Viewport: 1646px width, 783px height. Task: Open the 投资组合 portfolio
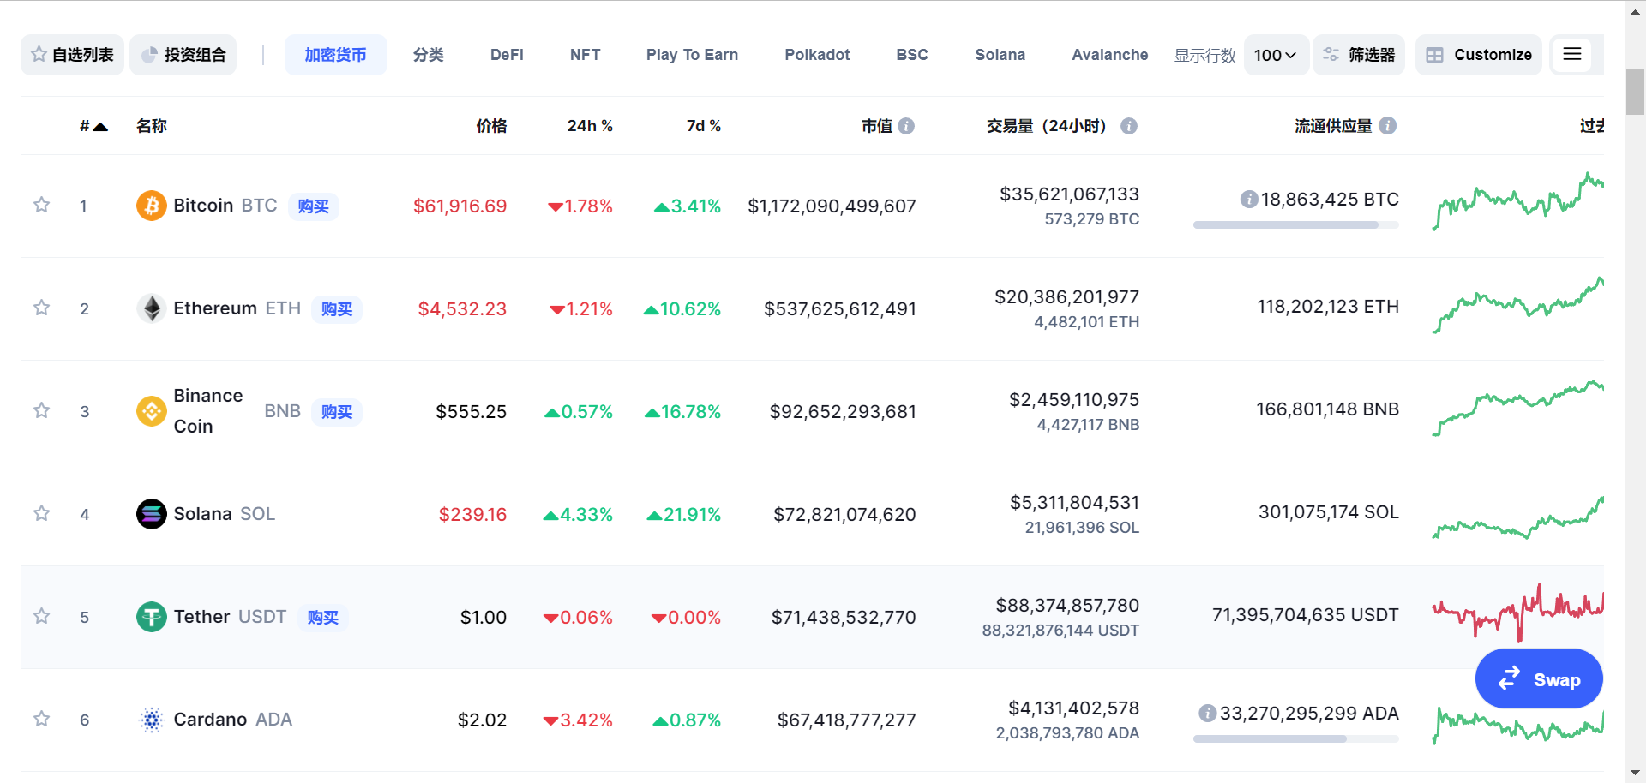(x=183, y=55)
